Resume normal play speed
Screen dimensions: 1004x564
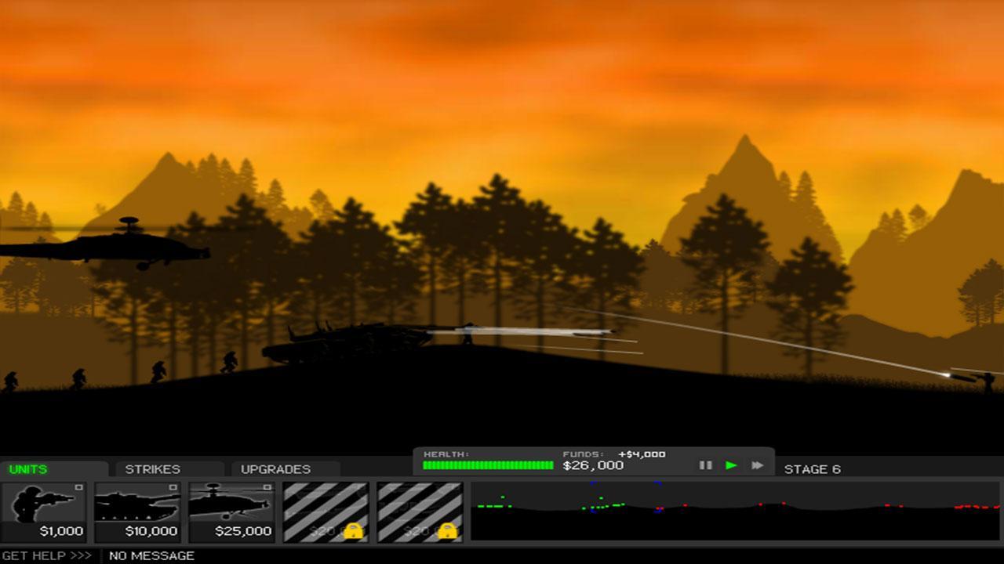click(731, 465)
